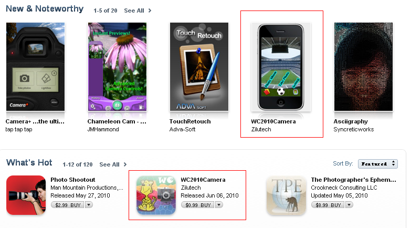
Task: Expand the Photo Shootout buy options arrow
Action: [89, 205]
